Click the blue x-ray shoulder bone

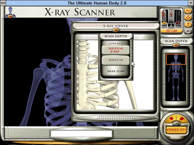point(40,72)
